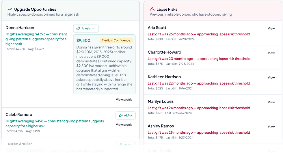283x153 pixels.
Task: Click "Last Gift: 6/5/2024" for Marilyn Lopez
Action: pos(178,113)
